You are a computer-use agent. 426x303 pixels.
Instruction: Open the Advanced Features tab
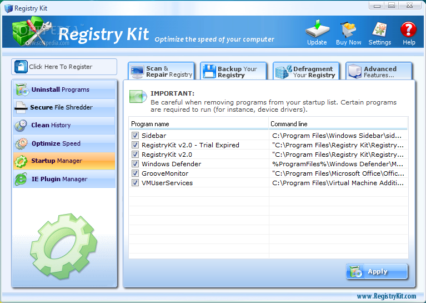pos(379,71)
